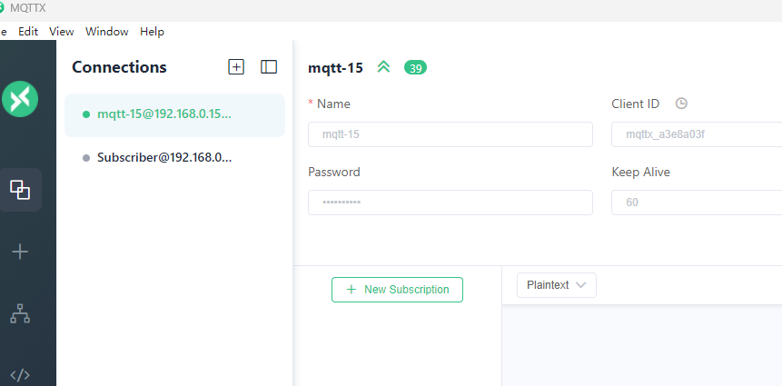
Task: Open the Edit menu
Action: (x=28, y=32)
